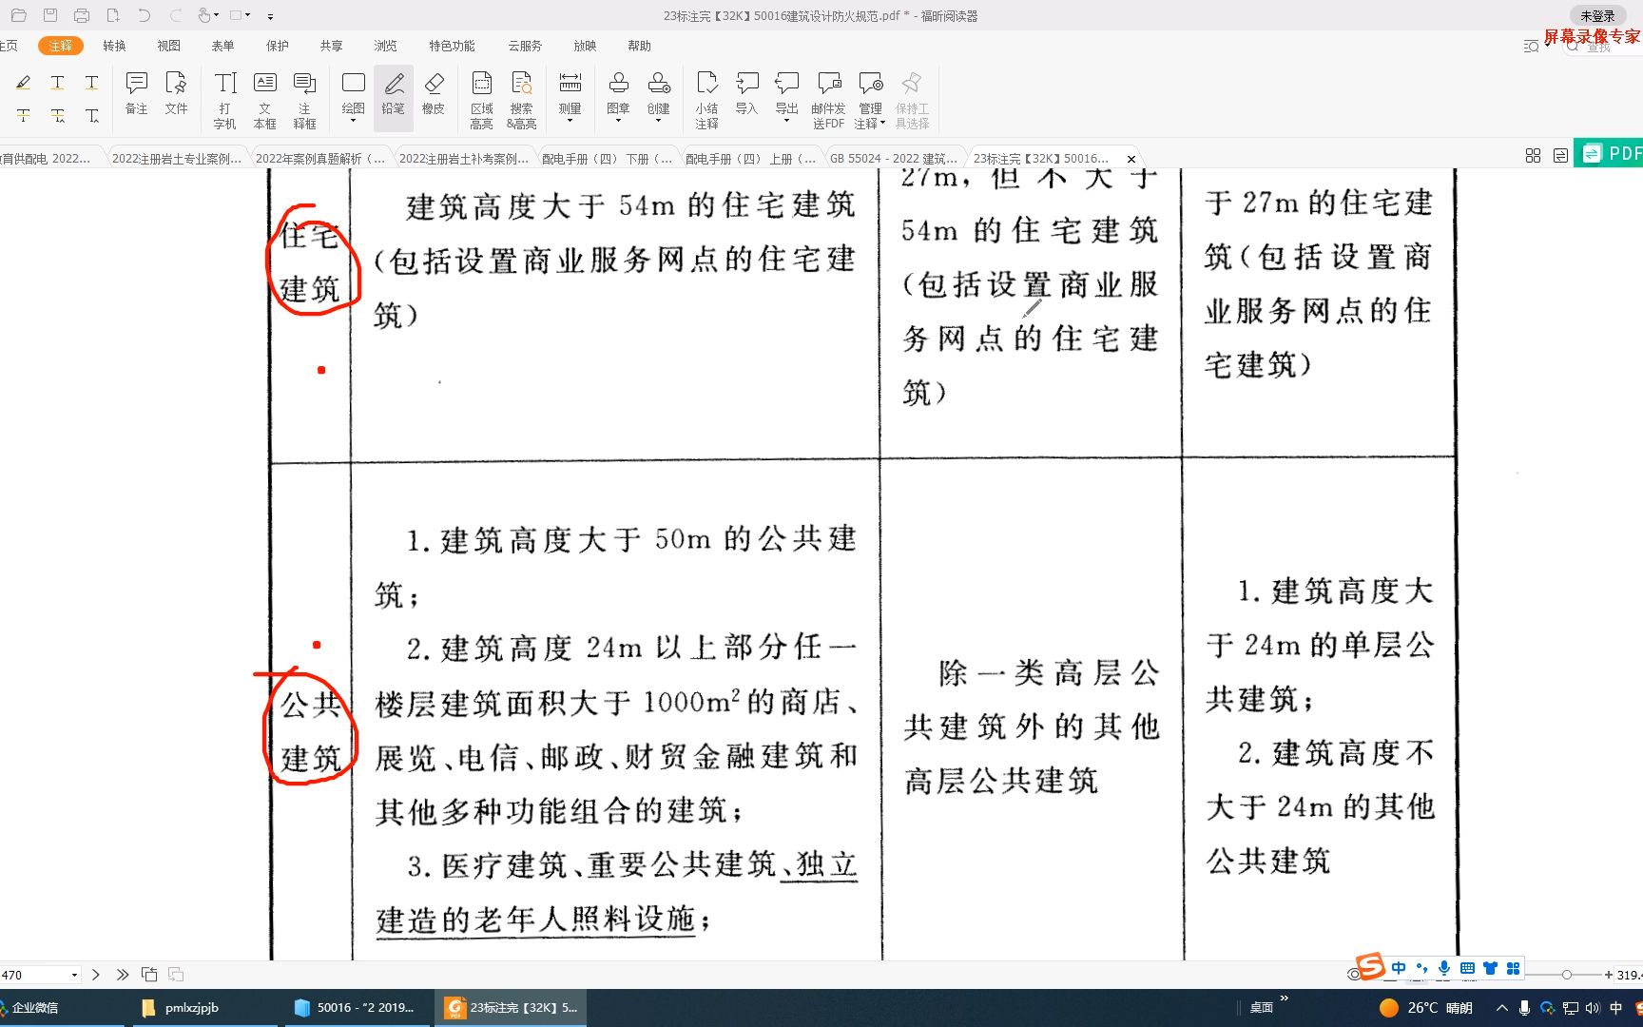Viewport: 1643px width, 1027px height.
Task: Select the 打字机 typewriter tool
Action: coord(225,100)
